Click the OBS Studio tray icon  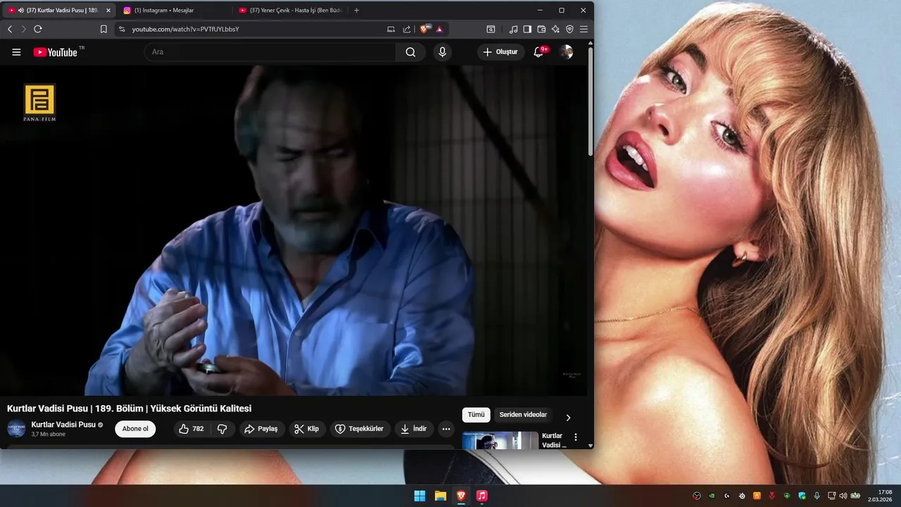697,496
